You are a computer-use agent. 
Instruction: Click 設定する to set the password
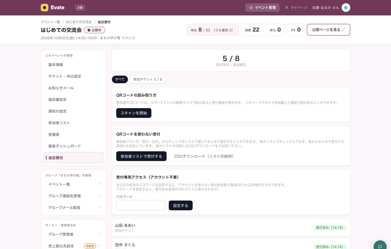click(181, 205)
